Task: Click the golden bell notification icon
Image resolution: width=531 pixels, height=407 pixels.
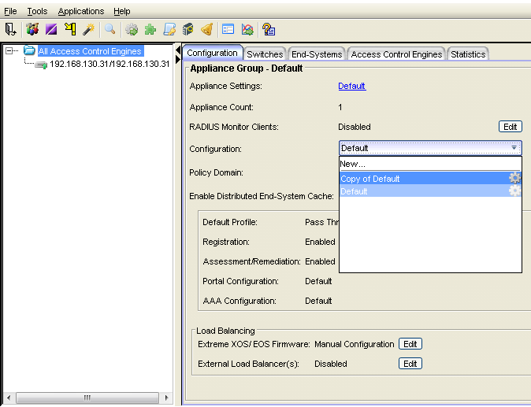Action: tap(206, 29)
